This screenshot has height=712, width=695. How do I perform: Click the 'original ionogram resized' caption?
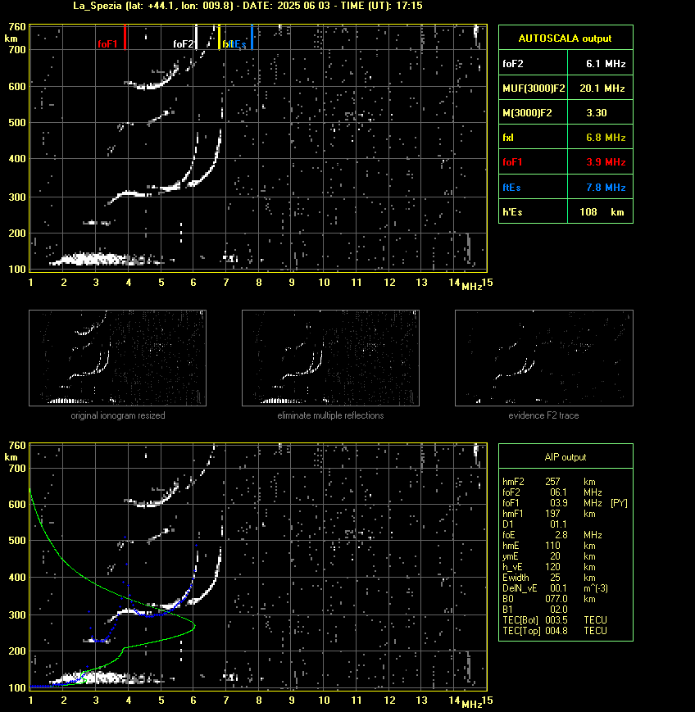tap(118, 415)
